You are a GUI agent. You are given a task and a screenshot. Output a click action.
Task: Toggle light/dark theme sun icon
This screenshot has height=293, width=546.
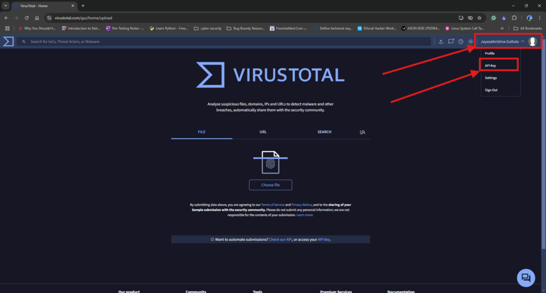pyautogui.click(x=471, y=42)
